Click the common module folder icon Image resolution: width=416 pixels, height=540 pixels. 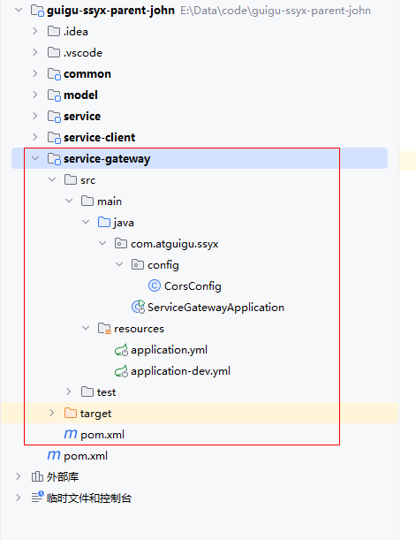(x=54, y=74)
